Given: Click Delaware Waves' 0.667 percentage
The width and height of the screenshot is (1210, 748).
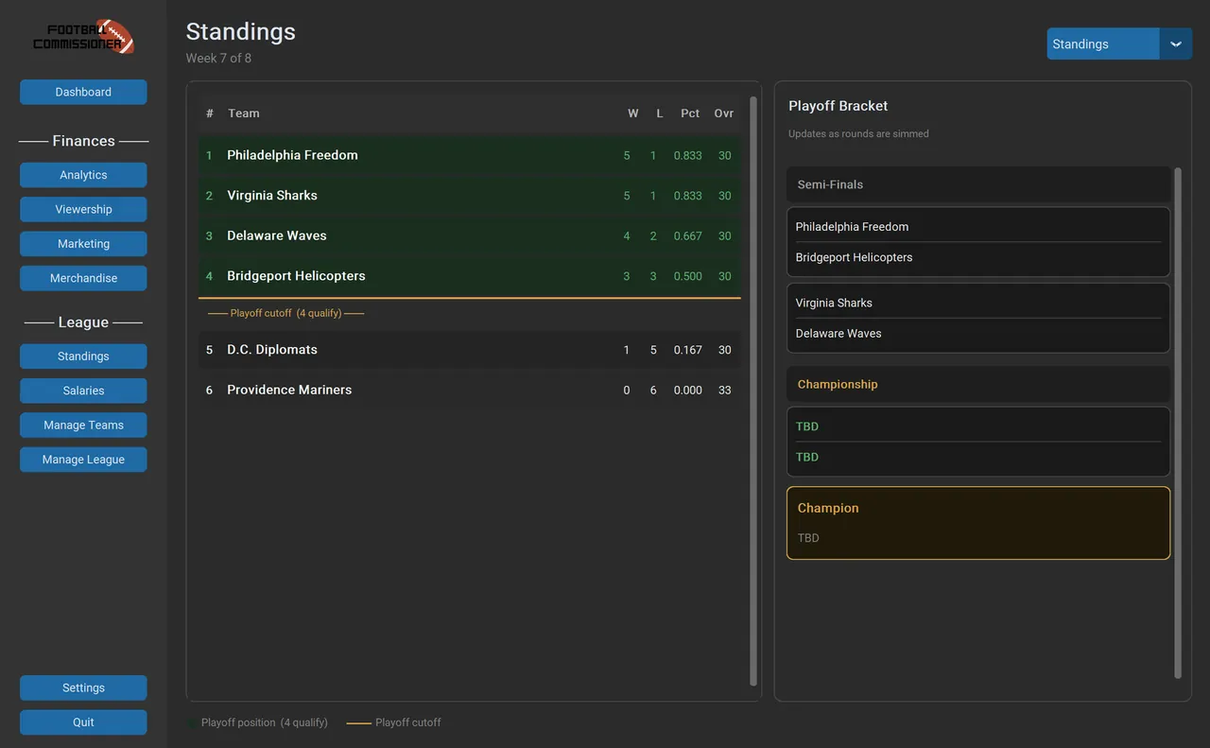Looking at the screenshot, I should 688,235.
